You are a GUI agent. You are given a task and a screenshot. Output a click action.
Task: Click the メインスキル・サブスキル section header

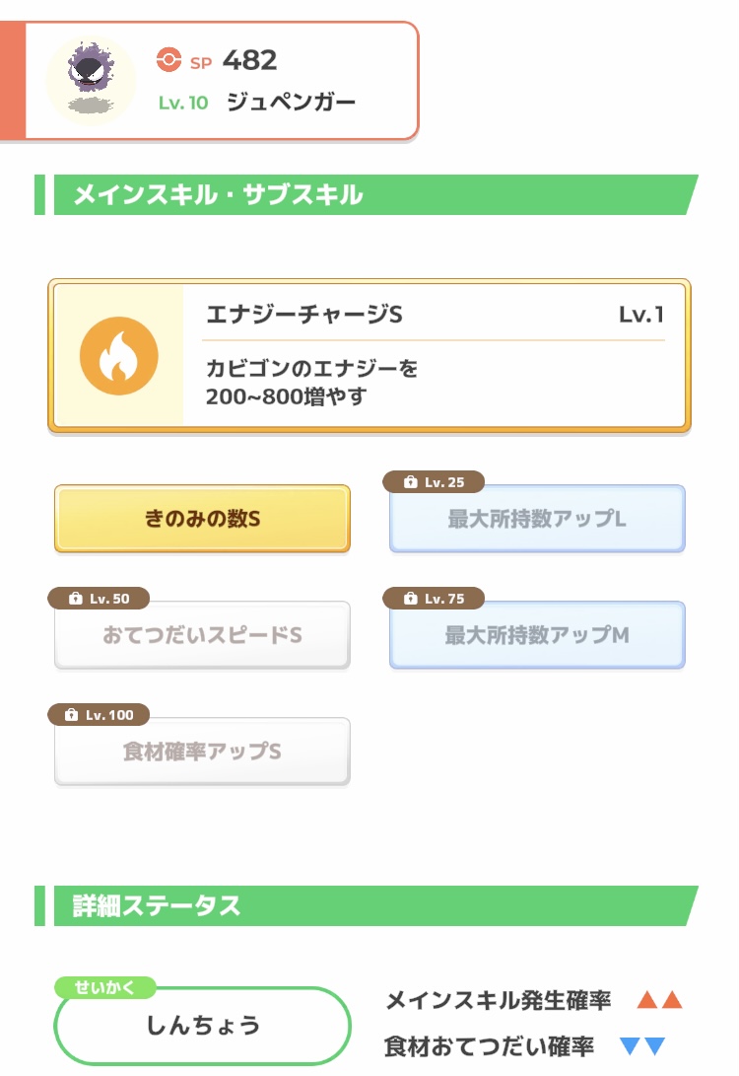[x=367, y=195]
